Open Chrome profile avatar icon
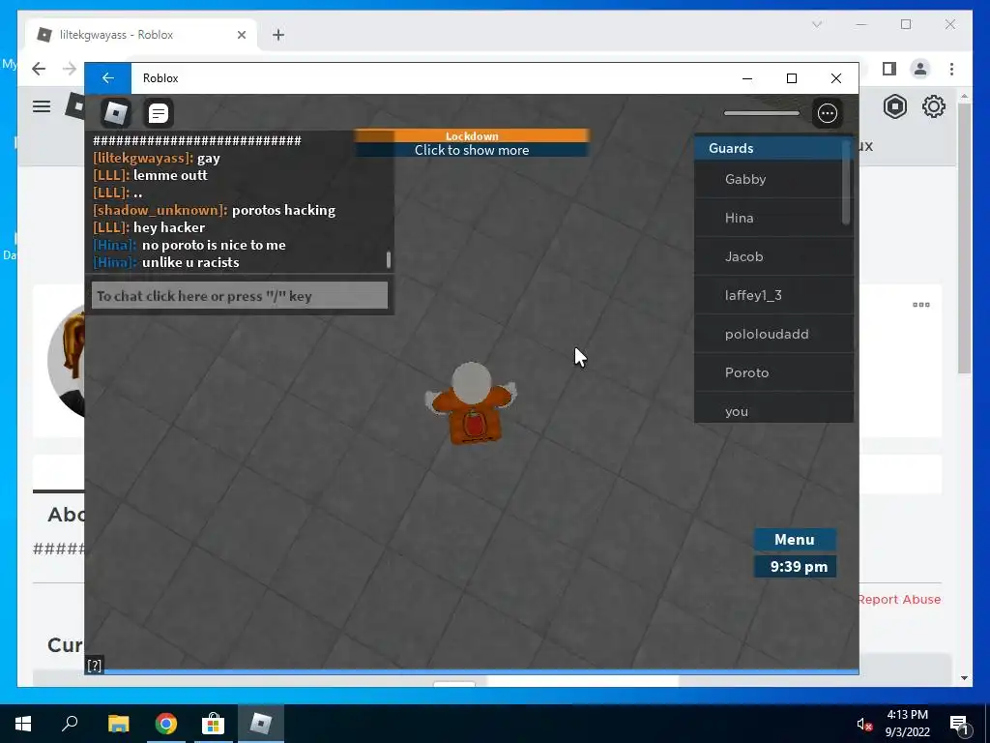This screenshot has width=990, height=743. pyautogui.click(x=920, y=69)
